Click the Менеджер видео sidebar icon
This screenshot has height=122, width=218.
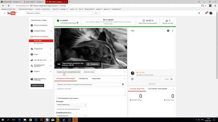pos(32,31)
